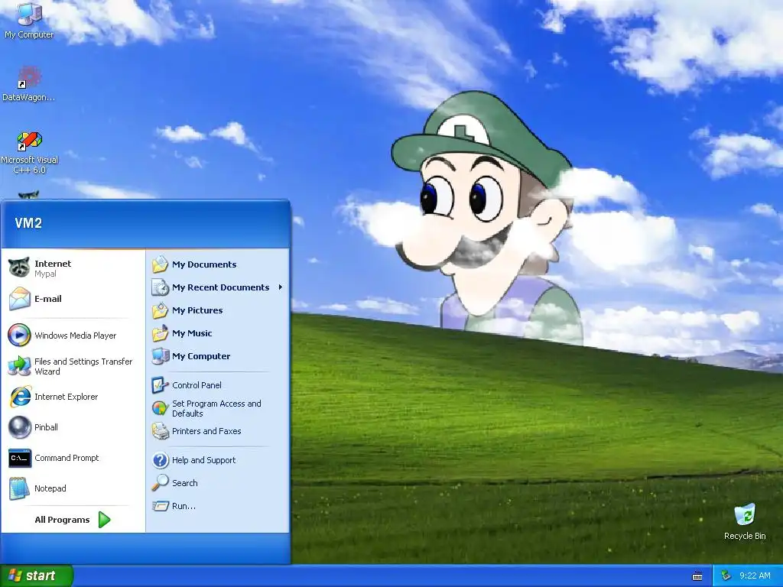Click the My Music folder icon
783x587 pixels.
coord(160,333)
